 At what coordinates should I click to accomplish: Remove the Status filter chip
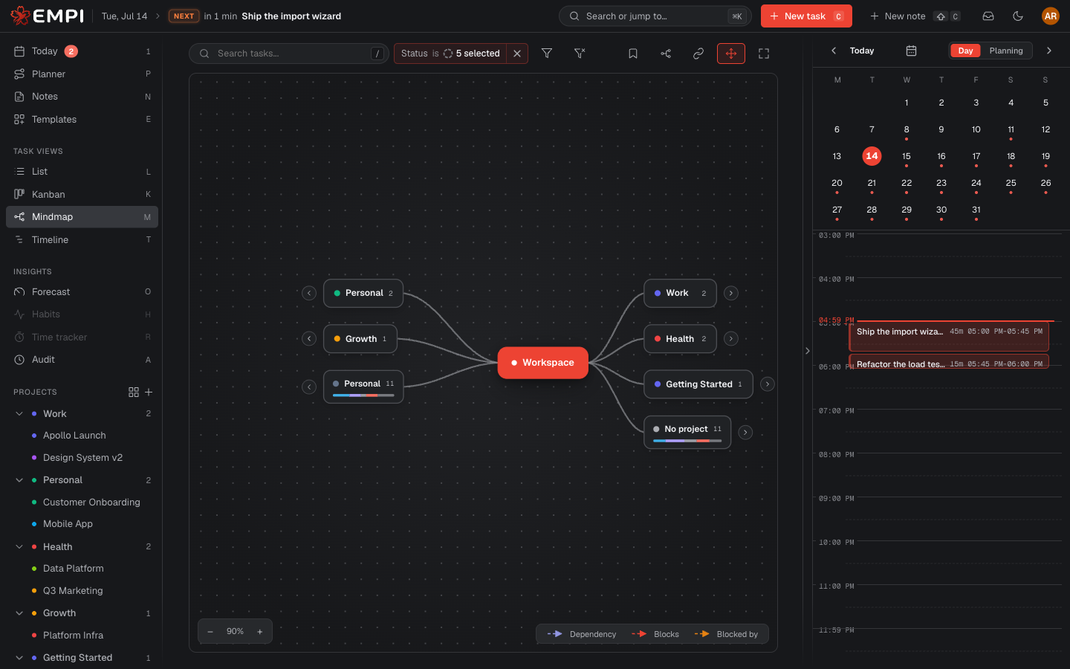tap(517, 54)
